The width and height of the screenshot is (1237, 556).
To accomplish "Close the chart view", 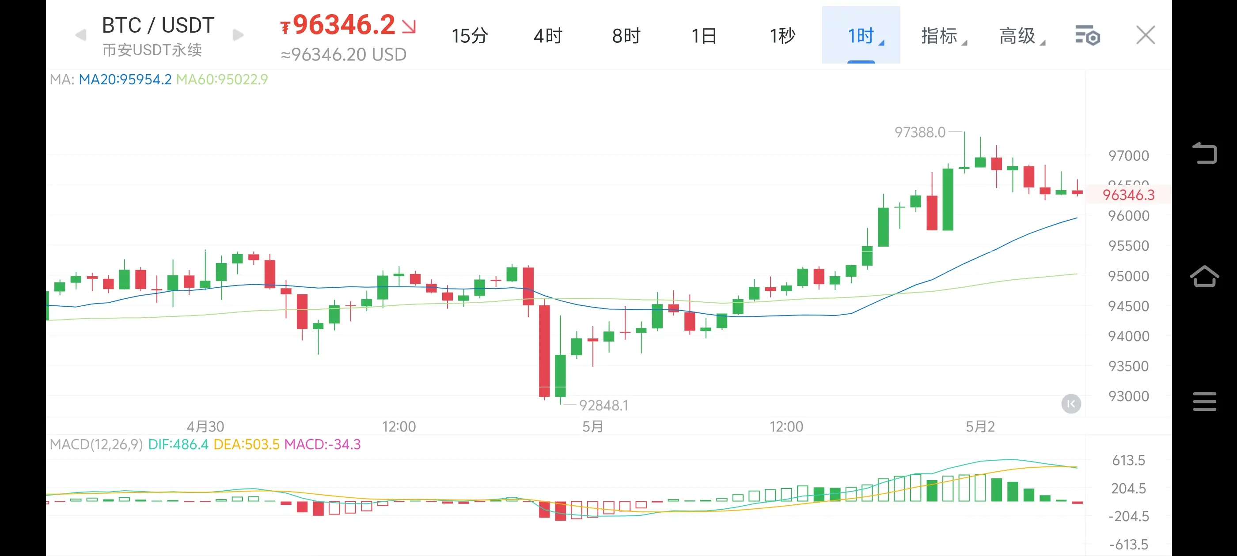I will pyautogui.click(x=1146, y=35).
